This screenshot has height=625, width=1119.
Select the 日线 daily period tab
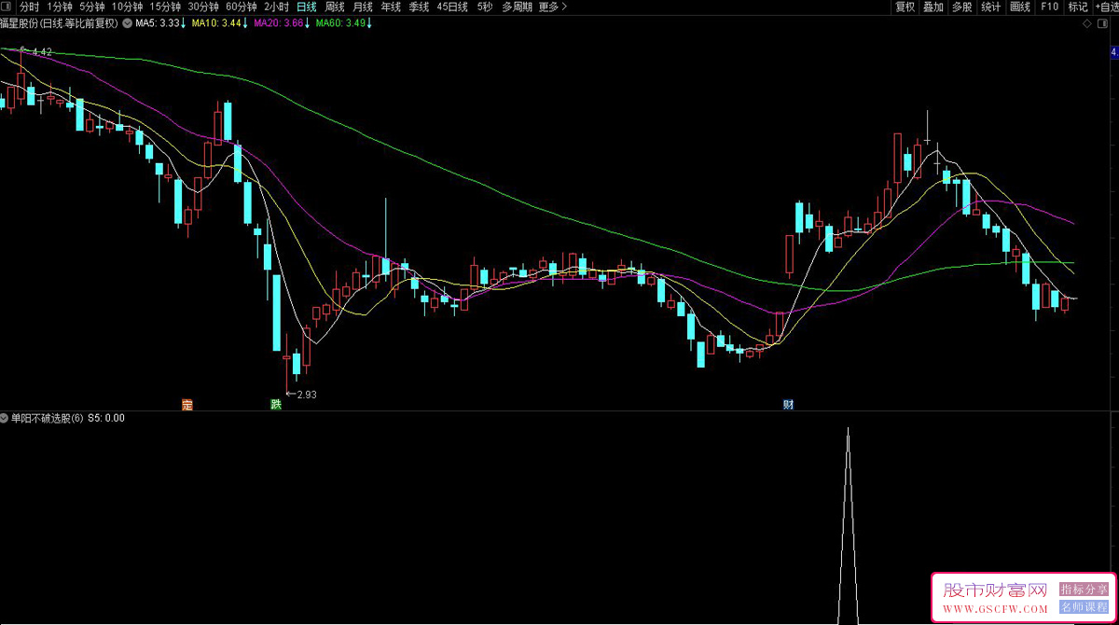click(x=307, y=7)
